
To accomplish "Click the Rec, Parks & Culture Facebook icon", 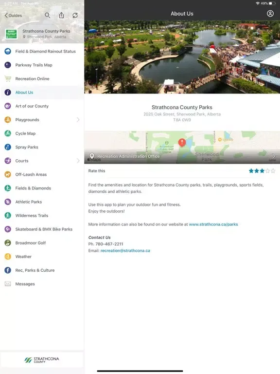I will click(x=8, y=270).
